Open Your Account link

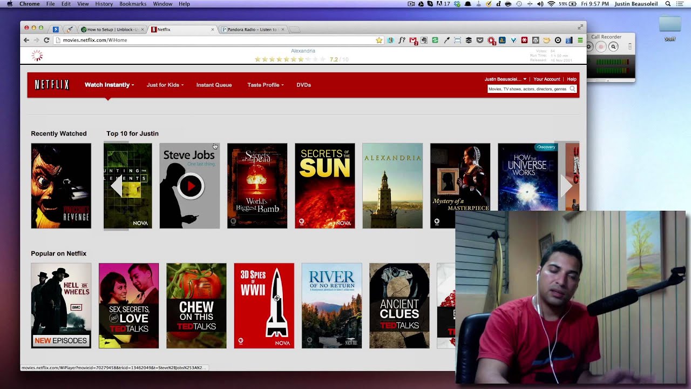click(547, 79)
